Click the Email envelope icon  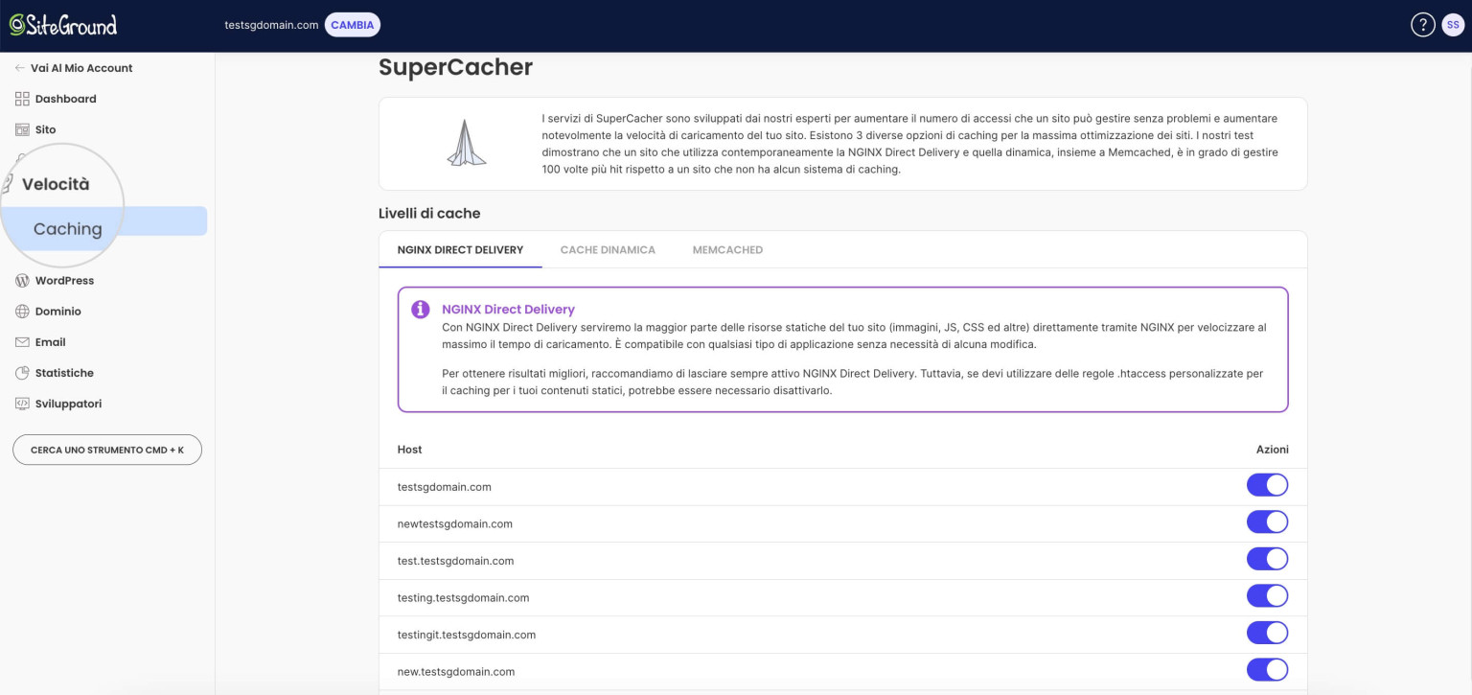22,342
